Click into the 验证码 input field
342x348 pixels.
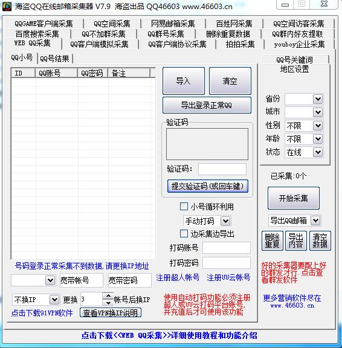point(222,169)
